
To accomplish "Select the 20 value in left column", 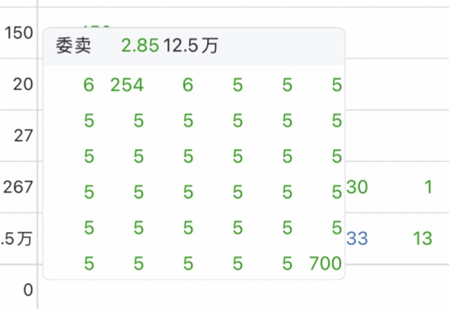I will 23,85.
